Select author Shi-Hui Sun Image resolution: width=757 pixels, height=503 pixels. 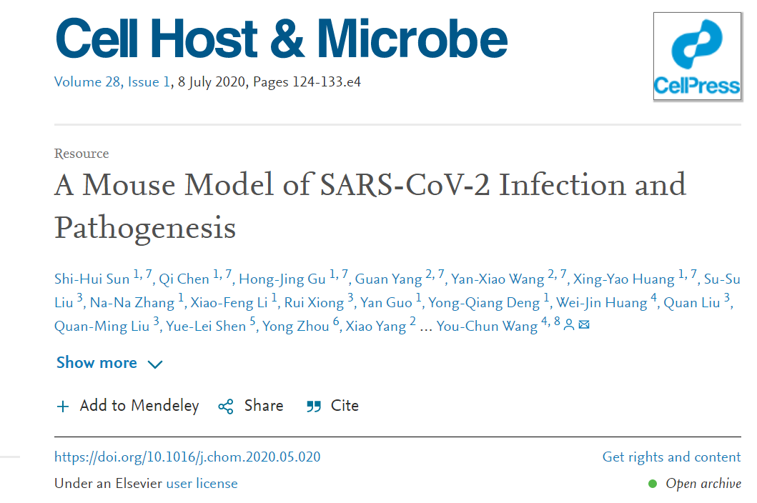point(91,279)
